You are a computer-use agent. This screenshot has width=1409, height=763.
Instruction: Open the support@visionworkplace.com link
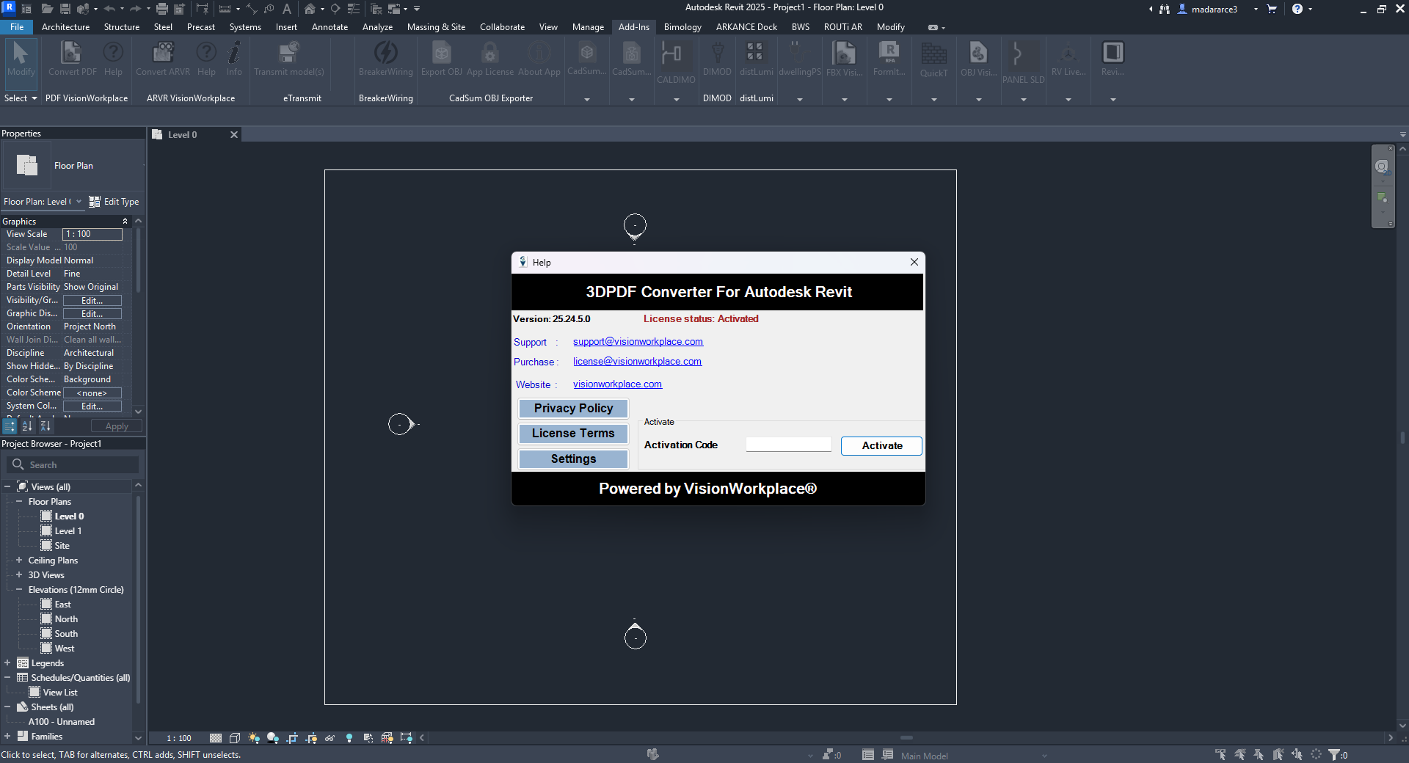638,341
